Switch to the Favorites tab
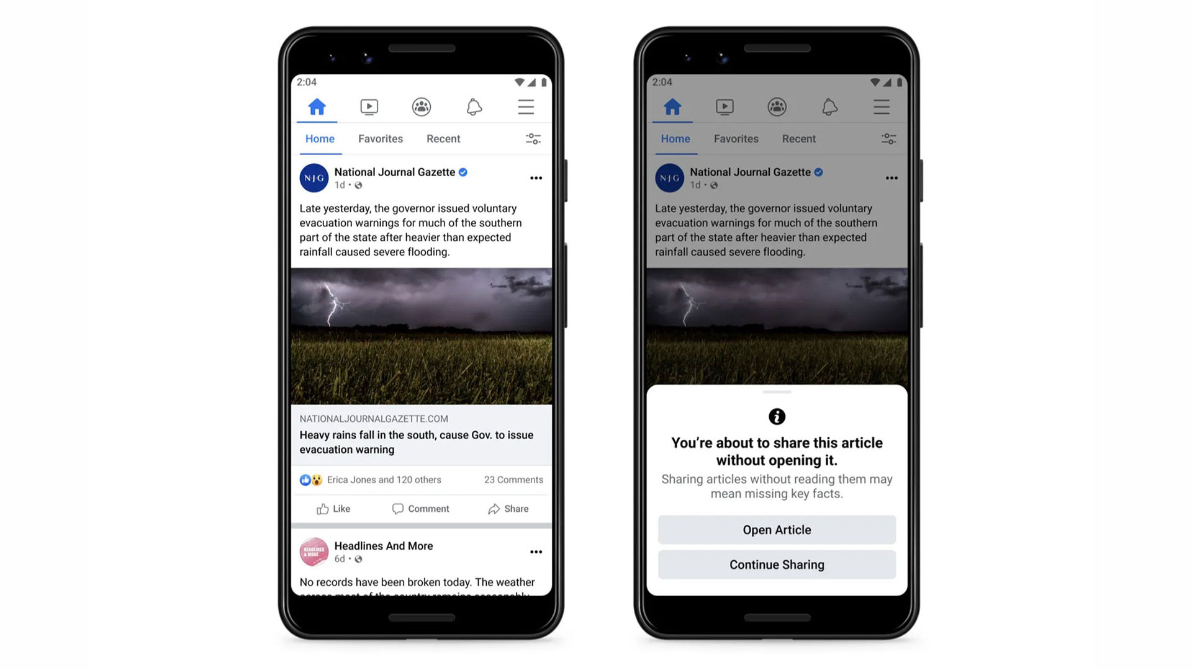The width and height of the screenshot is (1192, 670). (381, 138)
